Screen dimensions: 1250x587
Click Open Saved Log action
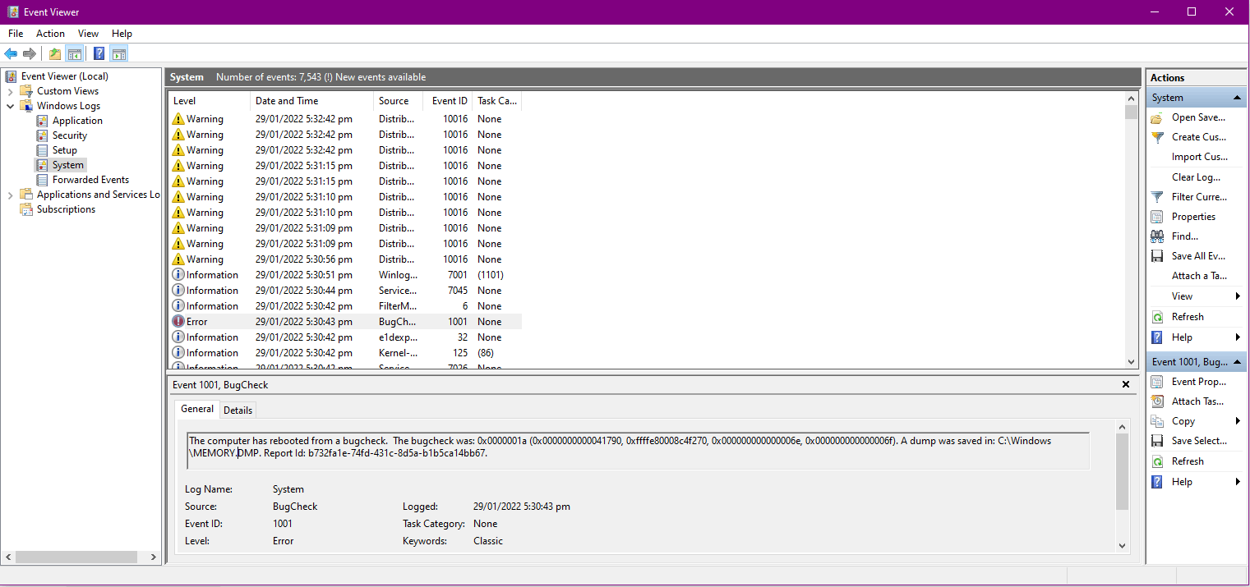pyautogui.click(x=1198, y=117)
